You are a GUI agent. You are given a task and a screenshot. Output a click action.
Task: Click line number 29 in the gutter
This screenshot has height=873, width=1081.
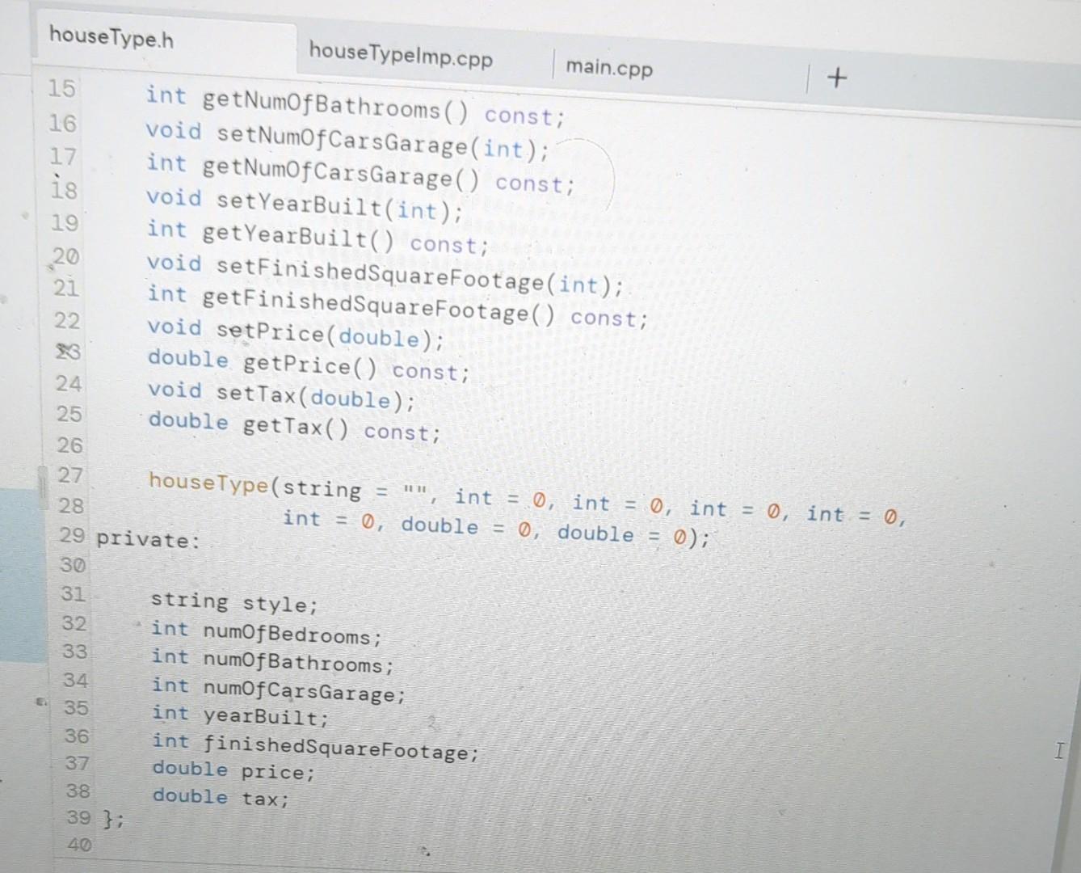(71, 536)
